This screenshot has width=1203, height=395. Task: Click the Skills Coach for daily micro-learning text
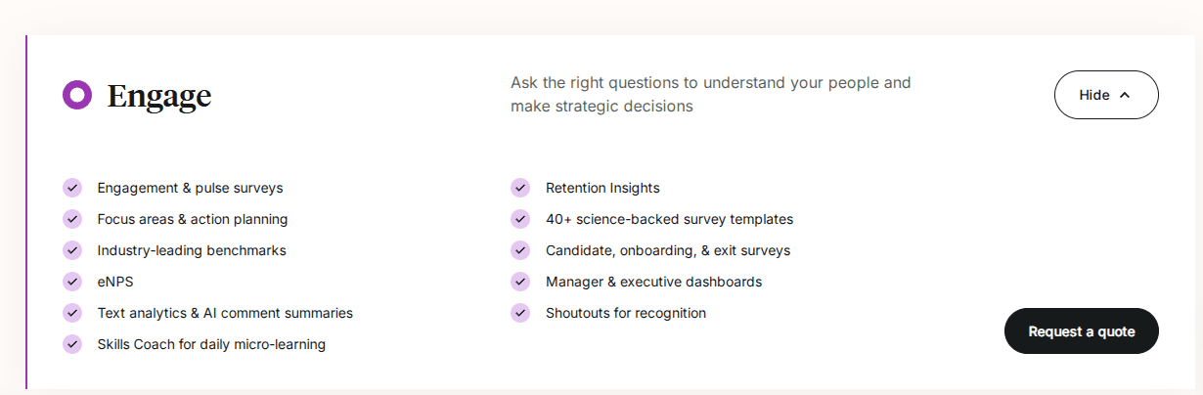pyautogui.click(x=211, y=344)
